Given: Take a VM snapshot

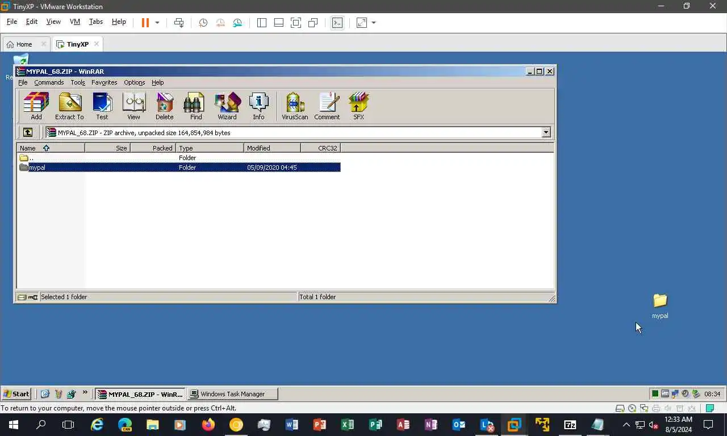Looking at the screenshot, I should 203,23.
